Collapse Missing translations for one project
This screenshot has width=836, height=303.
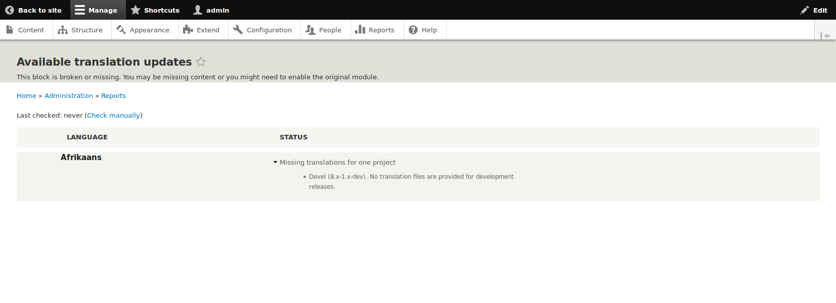pyautogui.click(x=334, y=162)
